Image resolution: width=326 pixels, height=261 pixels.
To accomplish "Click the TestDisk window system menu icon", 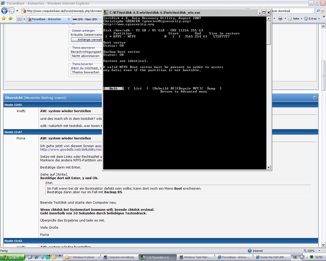I will tap(106, 12).
